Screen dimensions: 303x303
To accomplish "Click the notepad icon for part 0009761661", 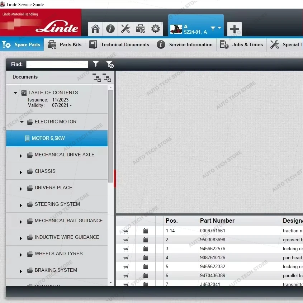I will pos(146,231).
